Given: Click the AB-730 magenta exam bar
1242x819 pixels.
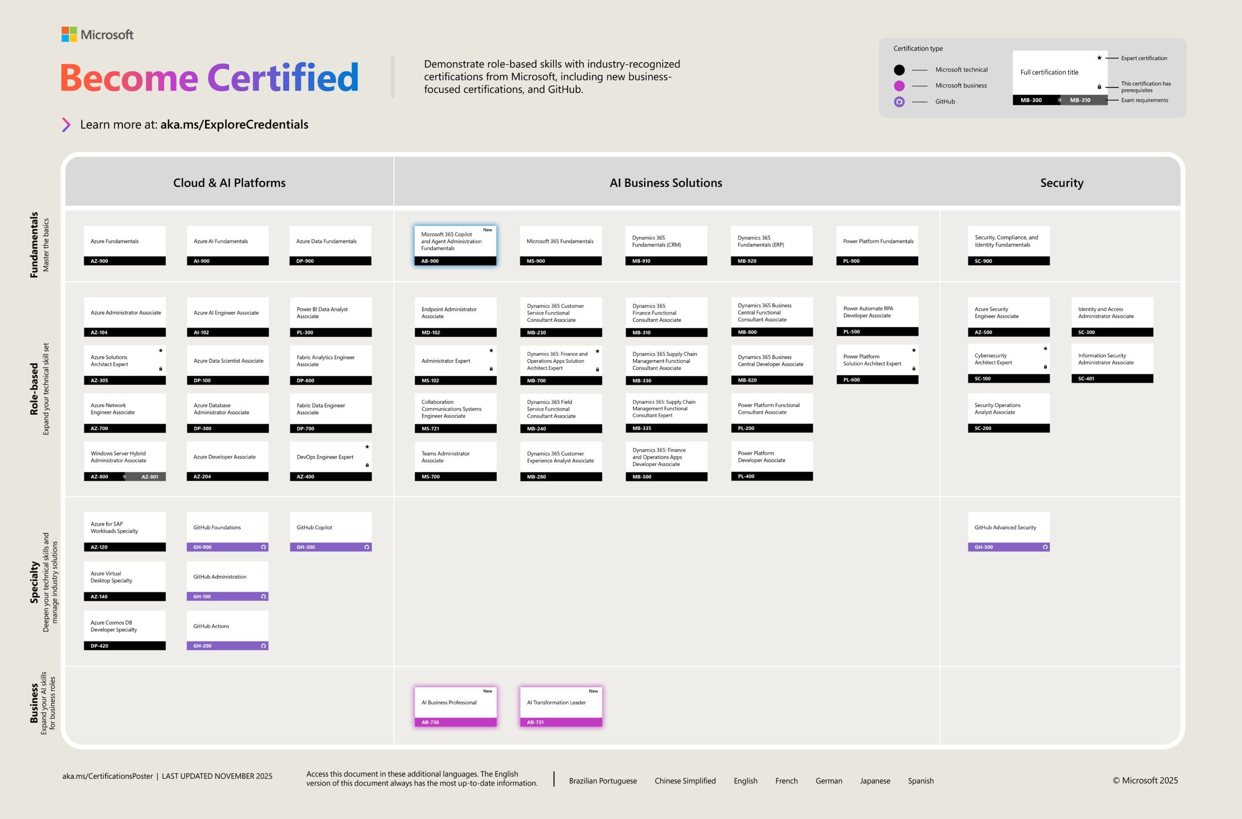Looking at the screenshot, I should [x=456, y=722].
